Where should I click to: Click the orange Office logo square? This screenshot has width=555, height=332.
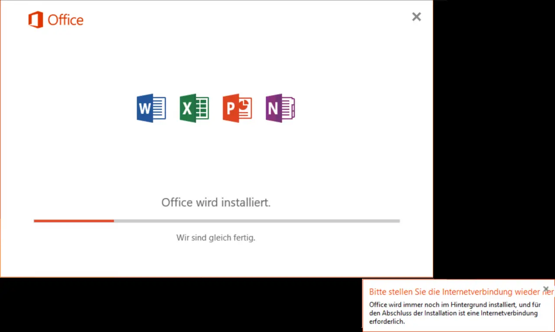pyautogui.click(x=36, y=20)
